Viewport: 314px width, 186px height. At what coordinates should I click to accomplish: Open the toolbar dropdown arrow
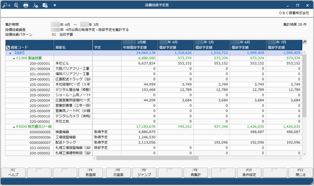[x=55, y=5]
